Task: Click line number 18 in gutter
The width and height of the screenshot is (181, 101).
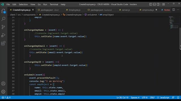Action: [x=13, y=30]
